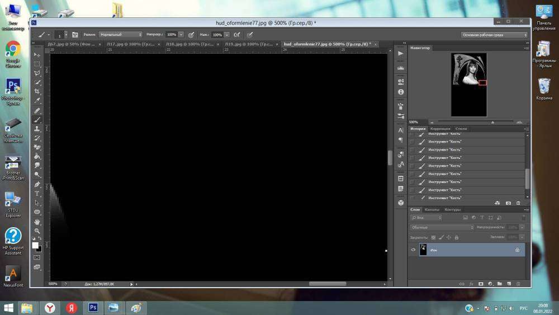Switch to the Л17.jpg document tab
This screenshot has width=559, height=315.
(x=132, y=44)
